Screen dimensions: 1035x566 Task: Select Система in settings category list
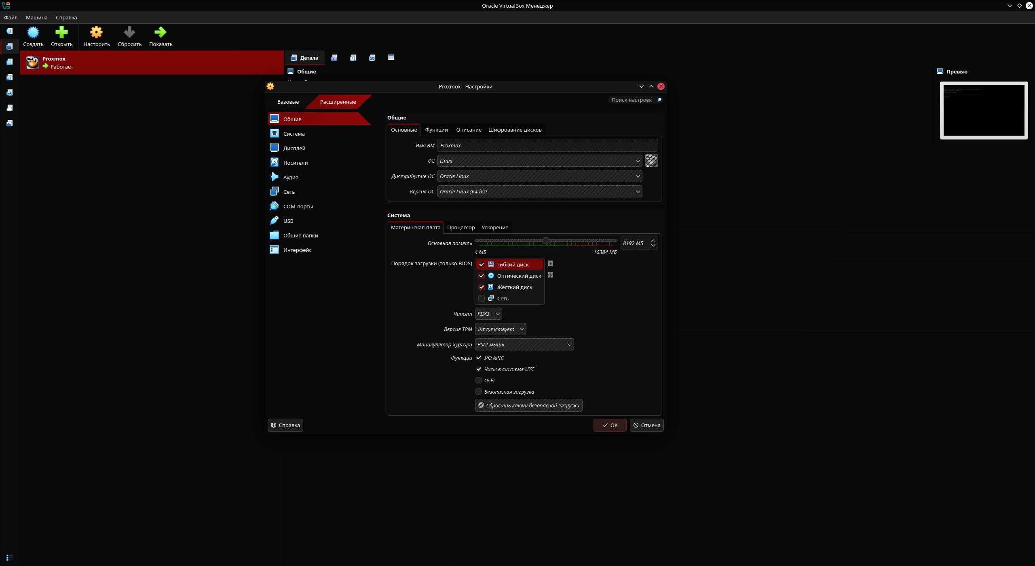coord(319,134)
